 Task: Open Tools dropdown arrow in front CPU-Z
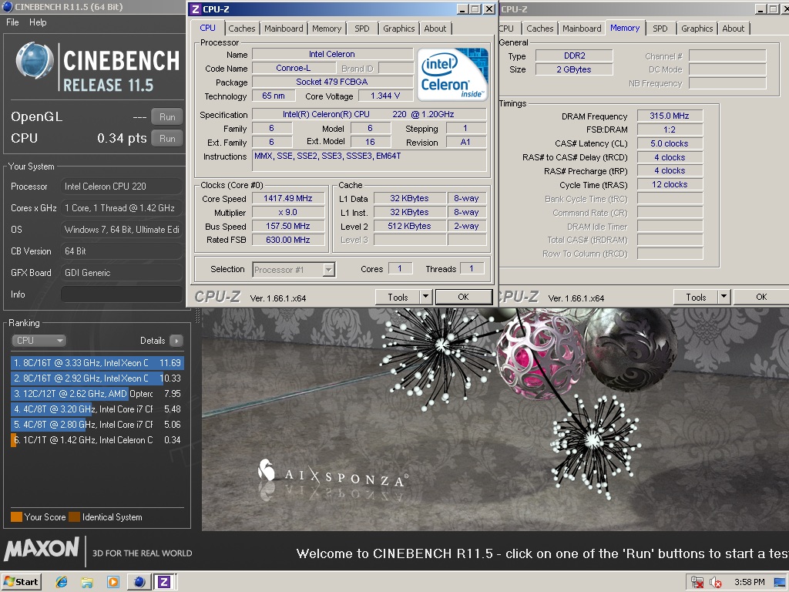(425, 297)
